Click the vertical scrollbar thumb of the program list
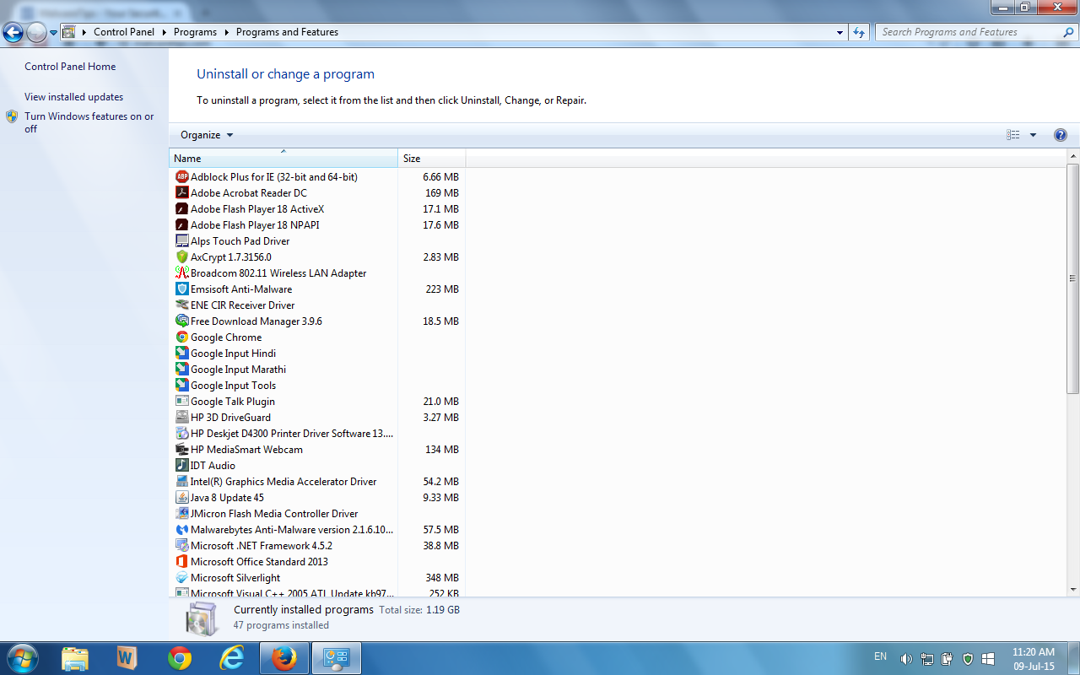 click(x=1073, y=278)
